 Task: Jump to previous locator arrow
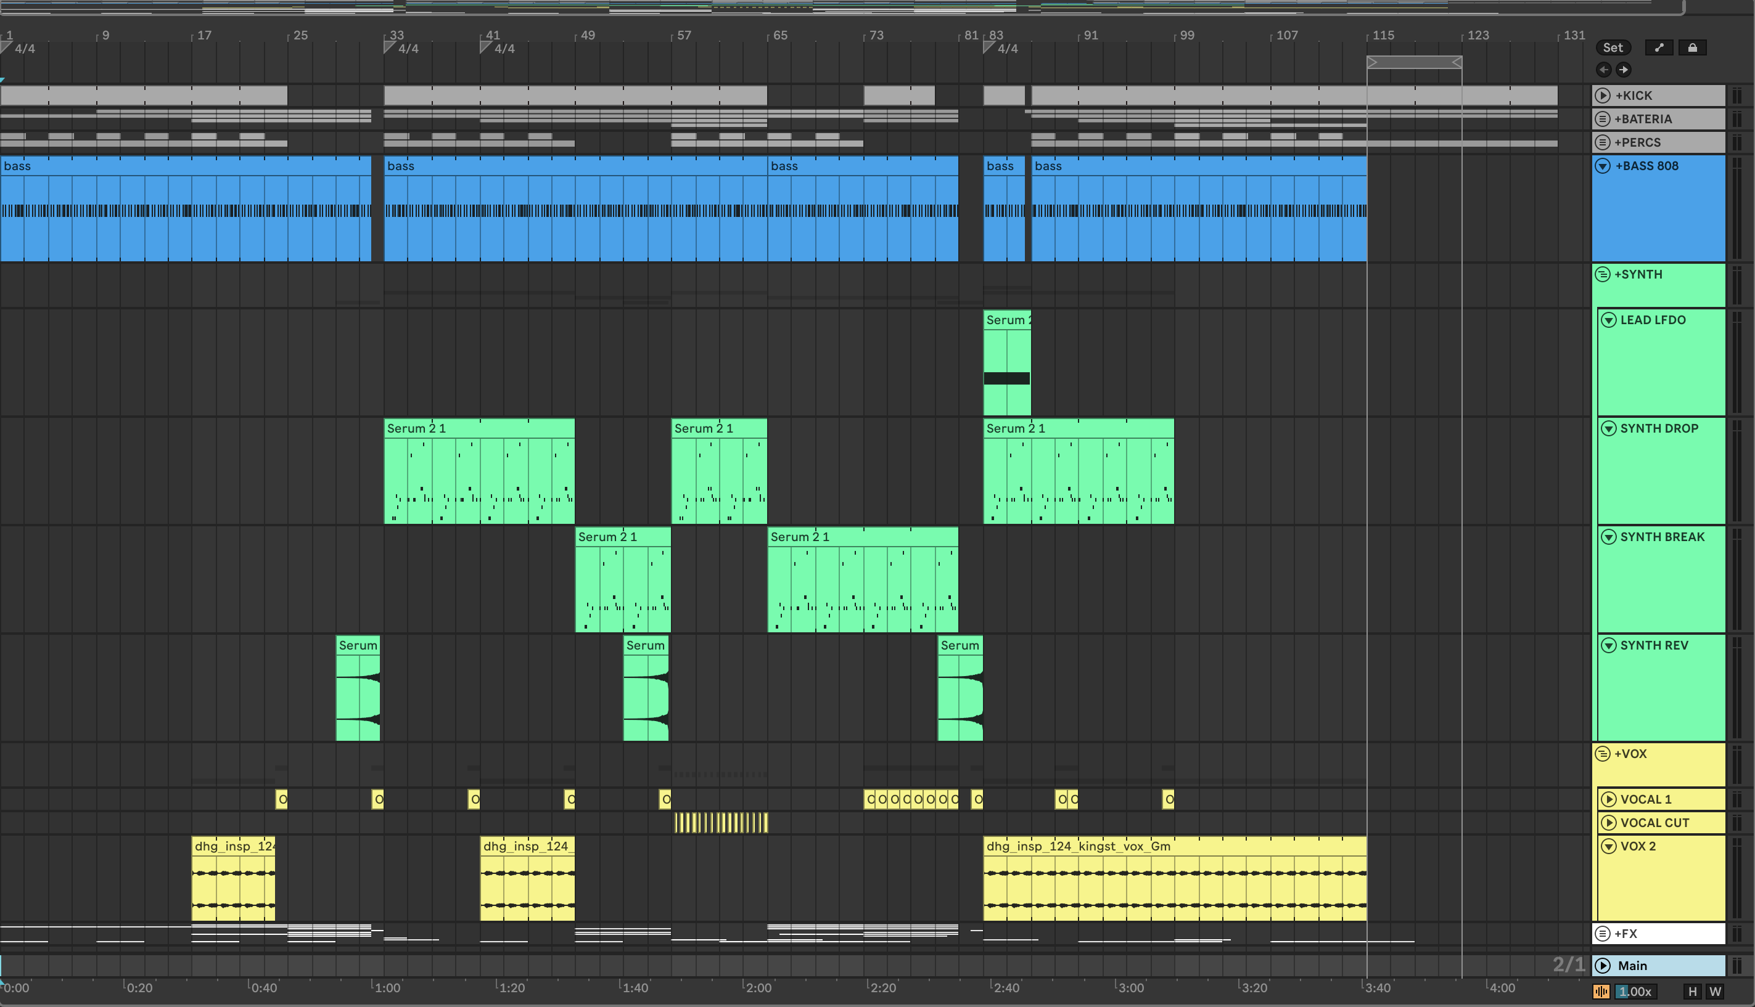click(x=1603, y=69)
